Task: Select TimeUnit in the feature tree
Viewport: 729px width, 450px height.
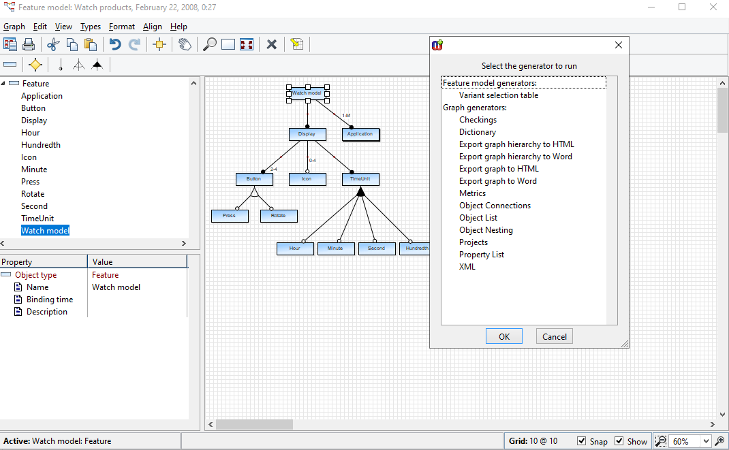Action: [x=37, y=219]
